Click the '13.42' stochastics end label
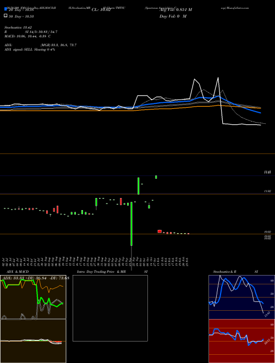The width and height of the screenshot is (275, 363). 267,315
